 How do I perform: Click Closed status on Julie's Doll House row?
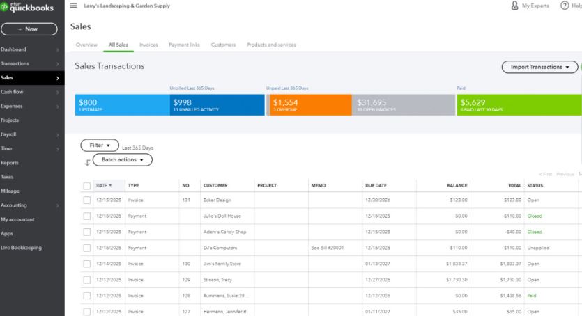coord(535,216)
